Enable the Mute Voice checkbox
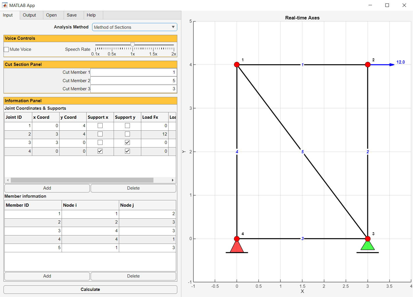Viewport: 413px width, 297px height. pyautogui.click(x=6, y=49)
